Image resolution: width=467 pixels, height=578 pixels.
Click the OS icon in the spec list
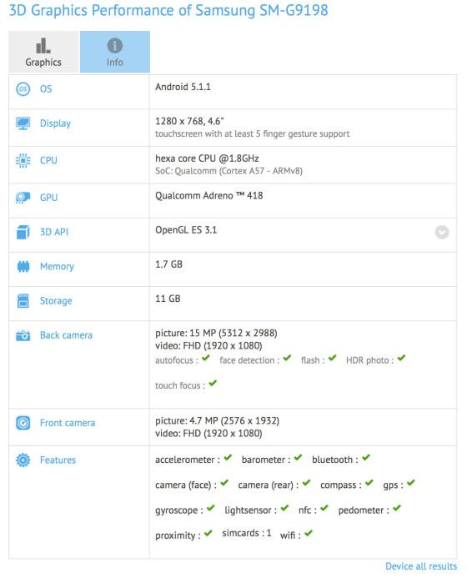[23, 89]
